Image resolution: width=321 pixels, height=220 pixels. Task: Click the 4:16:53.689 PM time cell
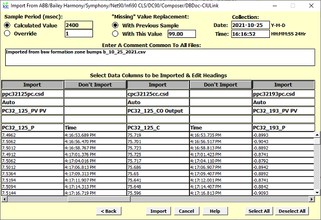95,135
